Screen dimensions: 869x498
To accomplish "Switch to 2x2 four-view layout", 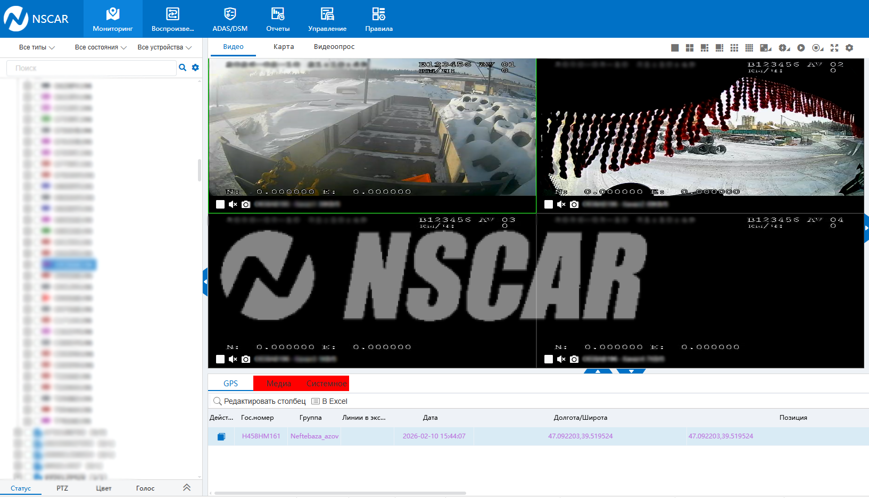I will point(690,48).
